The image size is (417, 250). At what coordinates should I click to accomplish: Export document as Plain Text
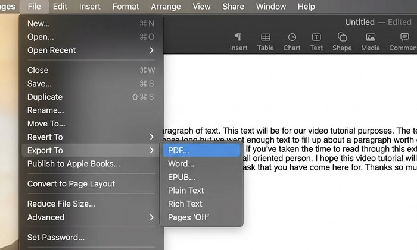point(201,191)
